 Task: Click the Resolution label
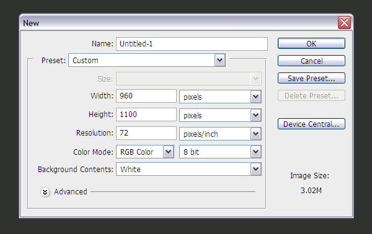coord(95,133)
